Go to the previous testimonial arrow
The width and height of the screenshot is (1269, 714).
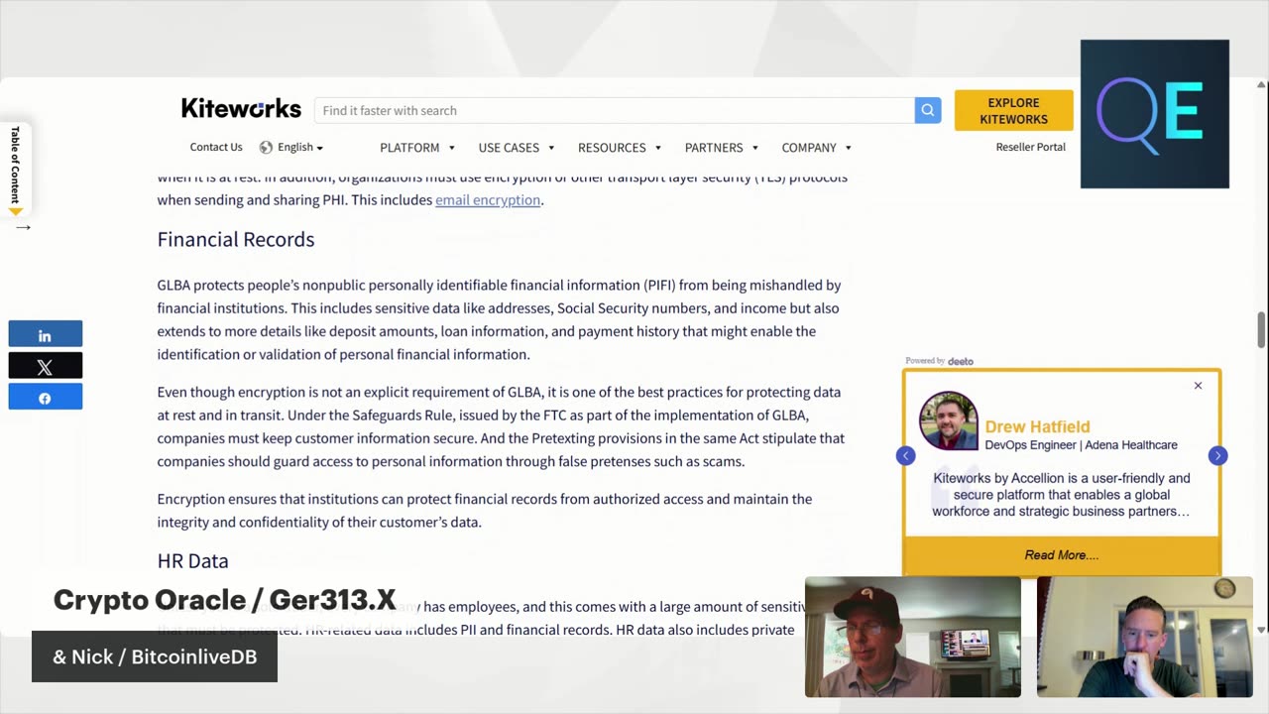(x=905, y=455)
